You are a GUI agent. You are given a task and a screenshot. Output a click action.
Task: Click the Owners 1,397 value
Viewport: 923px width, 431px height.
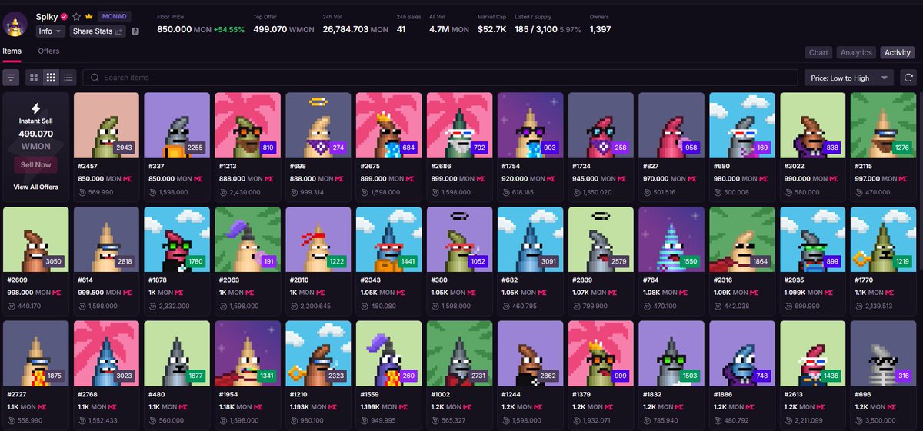point(601,29)
